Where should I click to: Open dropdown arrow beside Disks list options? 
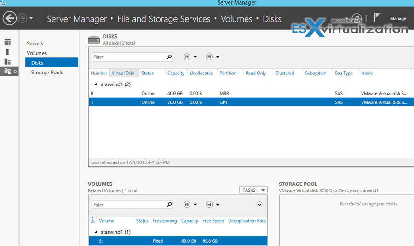click(x=195, y=57)
